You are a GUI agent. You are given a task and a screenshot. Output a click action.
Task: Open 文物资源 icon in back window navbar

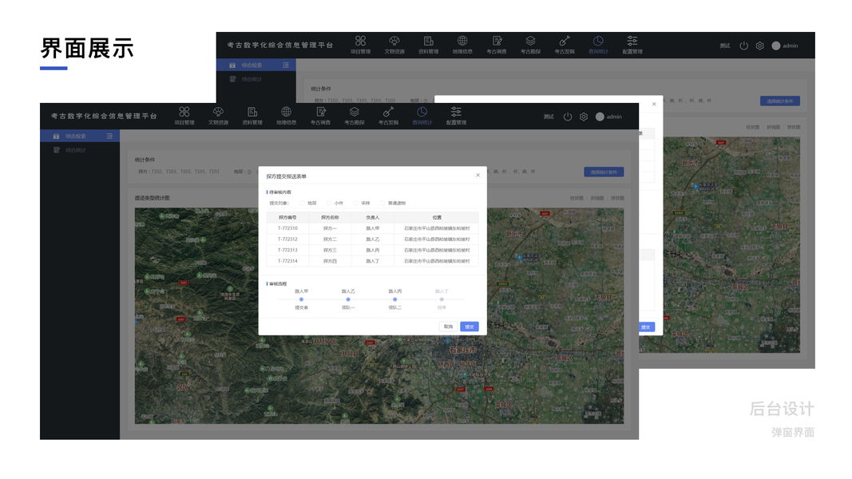click(394, 41)
